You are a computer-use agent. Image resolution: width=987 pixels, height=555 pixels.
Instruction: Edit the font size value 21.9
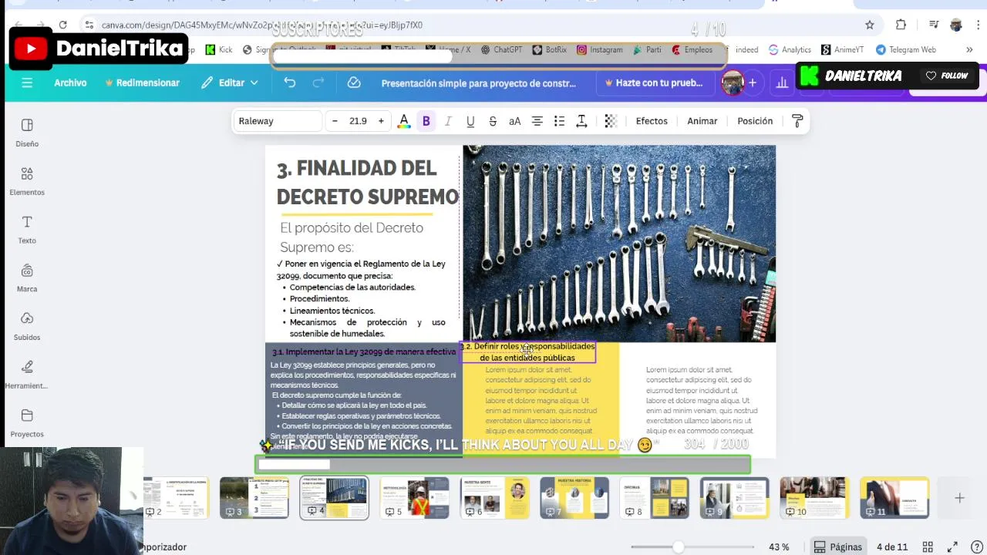358,121
